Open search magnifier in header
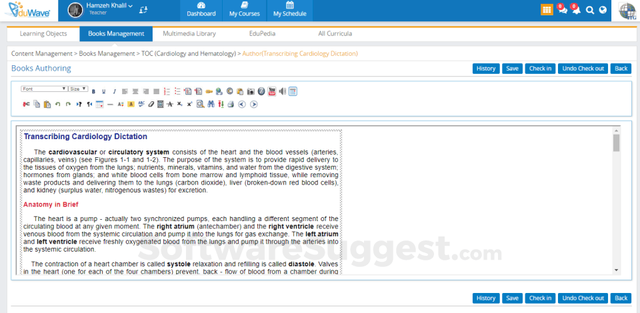Screen dimensions: 640x313 tap(590, 10)
